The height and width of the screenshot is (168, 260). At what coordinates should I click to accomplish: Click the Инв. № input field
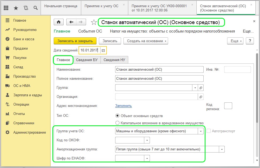coord(238,70)
